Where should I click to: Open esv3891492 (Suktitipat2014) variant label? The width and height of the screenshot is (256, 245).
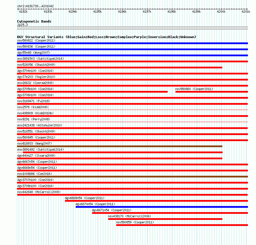[41, 149]
